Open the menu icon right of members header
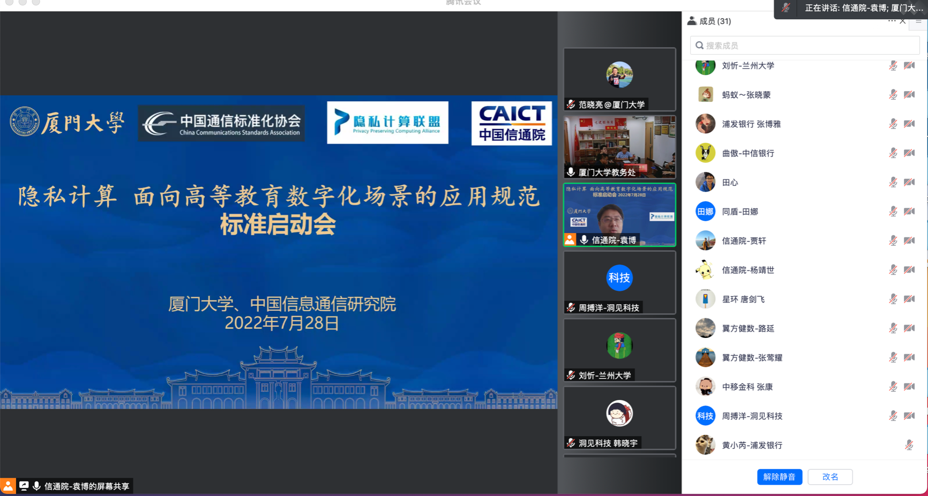The width and height of the screenshot is (928, 496). pos(918,21)
